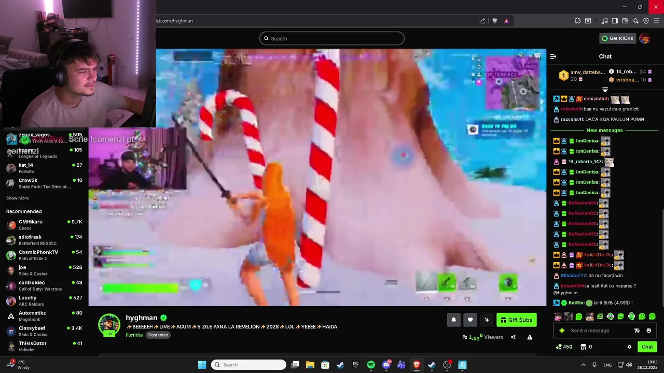Open recommended channel Automatikz

click(x=44, y=315)
